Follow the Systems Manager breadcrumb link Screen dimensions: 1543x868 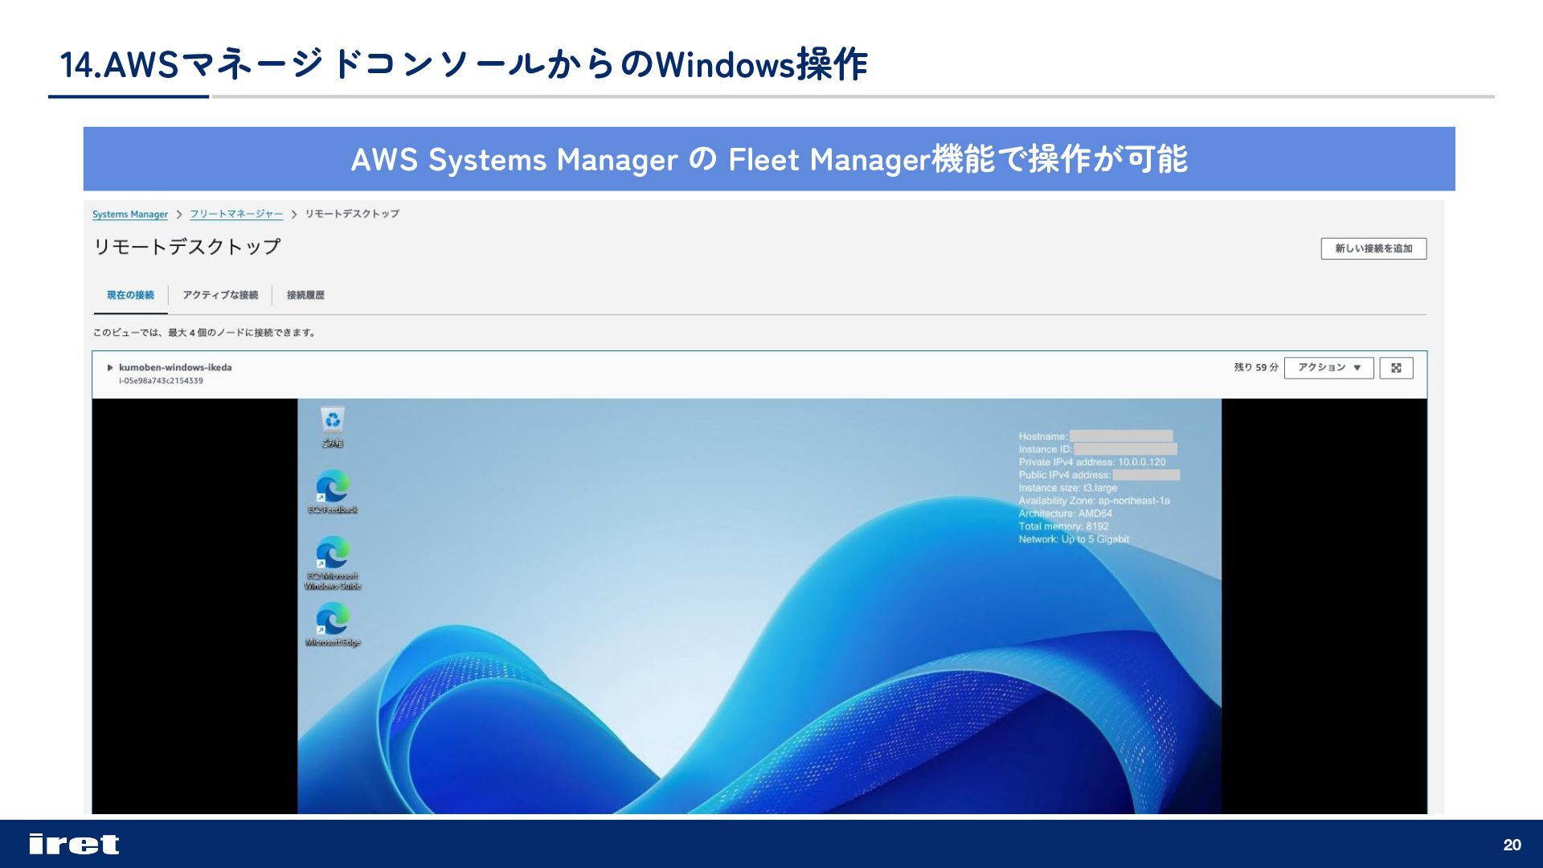pos(130,215)
